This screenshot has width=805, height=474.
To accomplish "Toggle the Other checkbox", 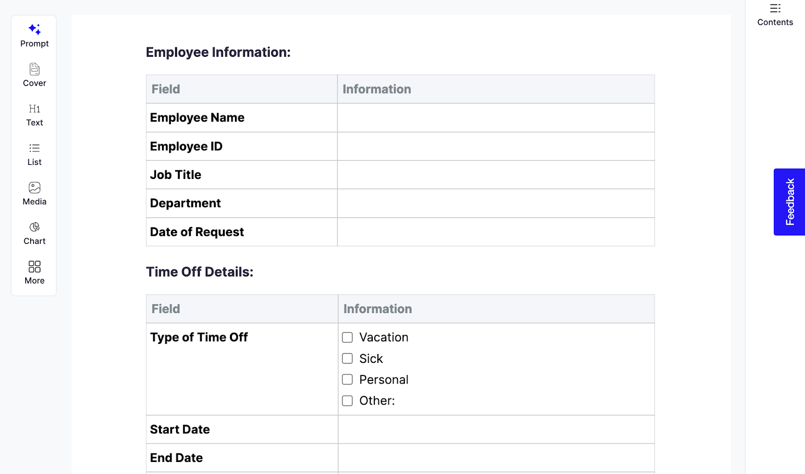I will click(347, 401).
